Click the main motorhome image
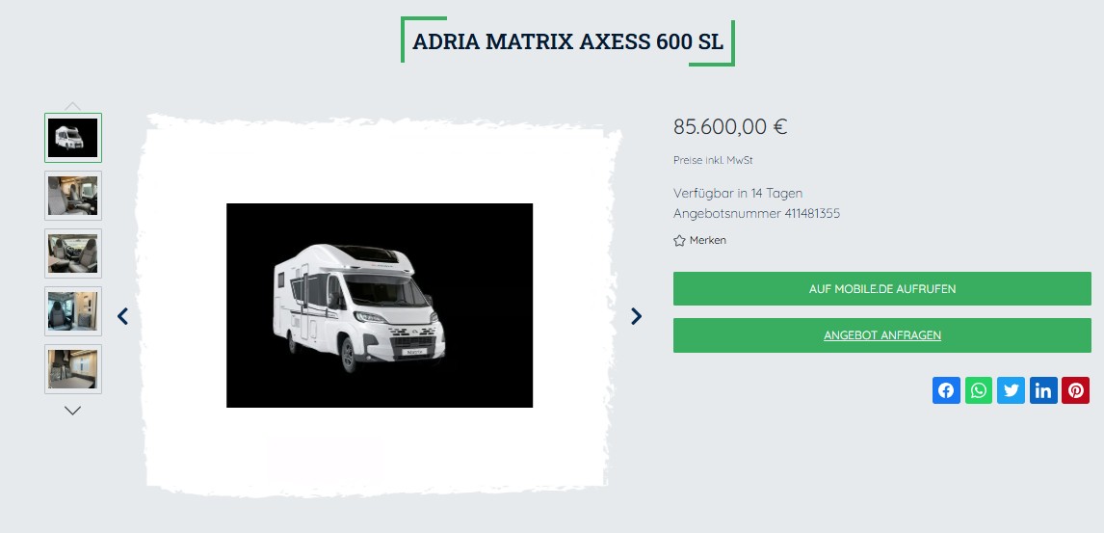 (x=380, y=306)
